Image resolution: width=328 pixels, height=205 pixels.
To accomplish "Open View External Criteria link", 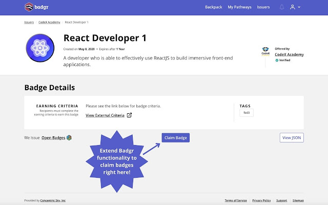I will tap(105, 115).
